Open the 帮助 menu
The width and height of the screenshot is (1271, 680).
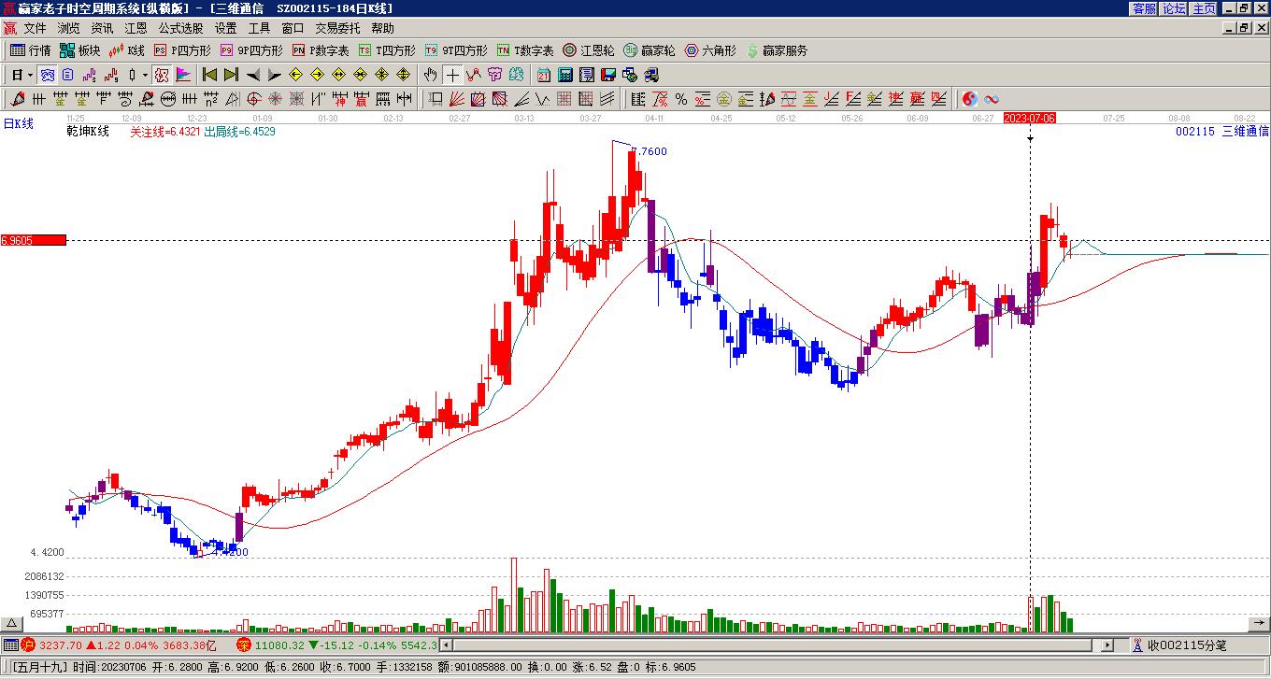382,29
